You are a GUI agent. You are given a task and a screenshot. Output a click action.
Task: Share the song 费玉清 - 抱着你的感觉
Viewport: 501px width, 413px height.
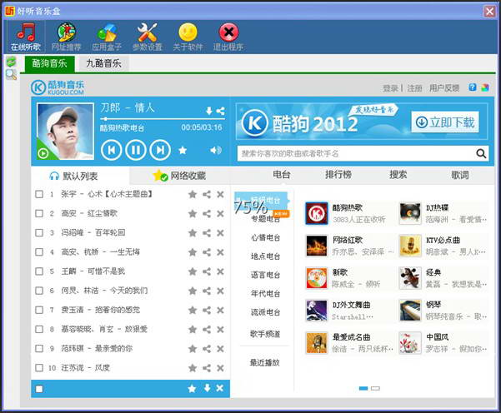click(207, 311)
